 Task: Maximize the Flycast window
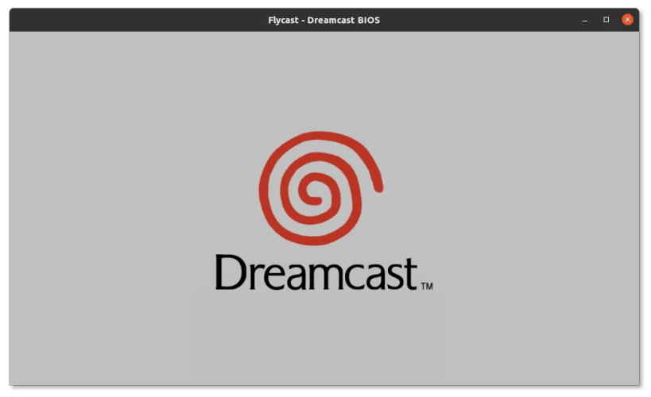(606, 20)
